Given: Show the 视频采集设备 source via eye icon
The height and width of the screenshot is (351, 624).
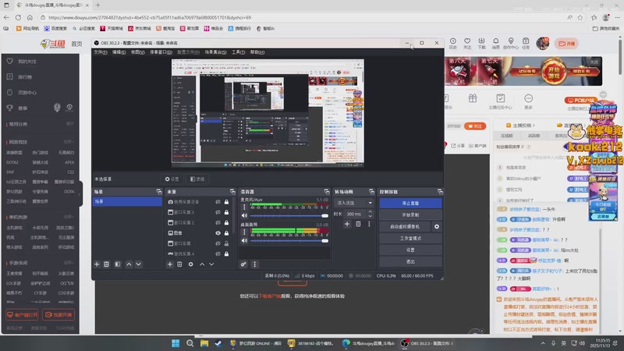Looking at the screenshot, I should [218, 202].
